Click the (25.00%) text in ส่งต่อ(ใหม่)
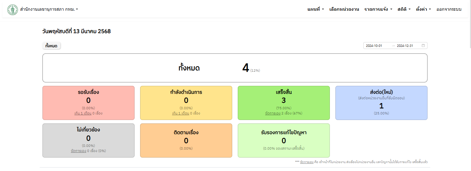 (381, 113)
